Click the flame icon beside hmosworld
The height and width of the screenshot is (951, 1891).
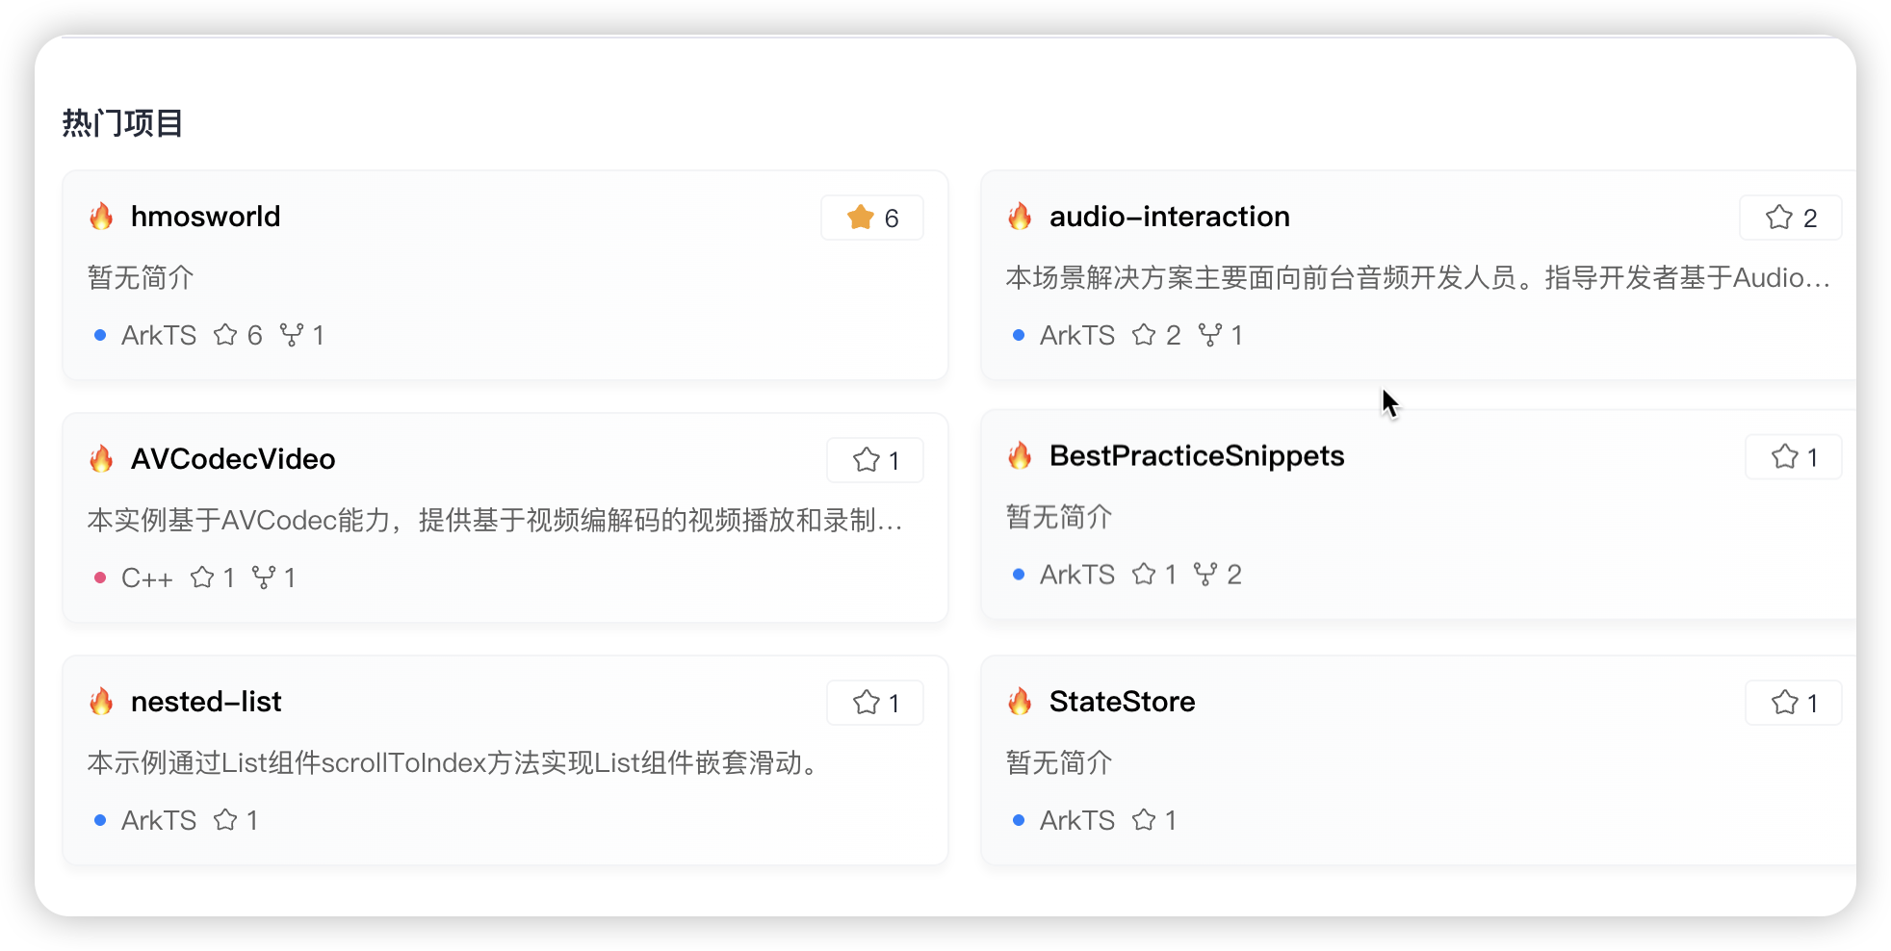[x=101, y=217]
